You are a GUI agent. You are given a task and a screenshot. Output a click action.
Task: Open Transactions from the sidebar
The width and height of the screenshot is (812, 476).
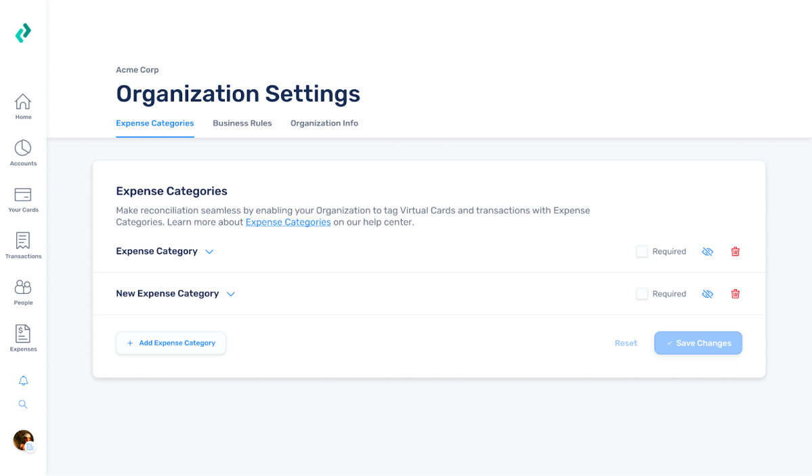pos(23,246)
